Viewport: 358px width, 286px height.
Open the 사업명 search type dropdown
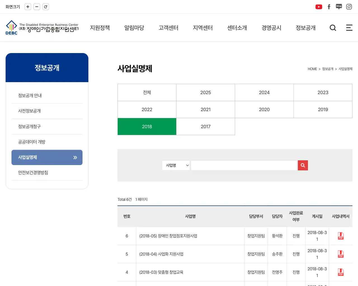176,165
